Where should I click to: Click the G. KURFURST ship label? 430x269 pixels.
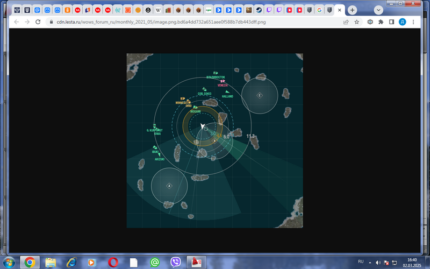pyautogui.click(x=154, y=130)
